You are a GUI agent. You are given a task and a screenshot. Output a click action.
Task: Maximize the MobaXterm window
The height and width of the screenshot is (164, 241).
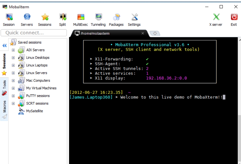click(221, 7)
